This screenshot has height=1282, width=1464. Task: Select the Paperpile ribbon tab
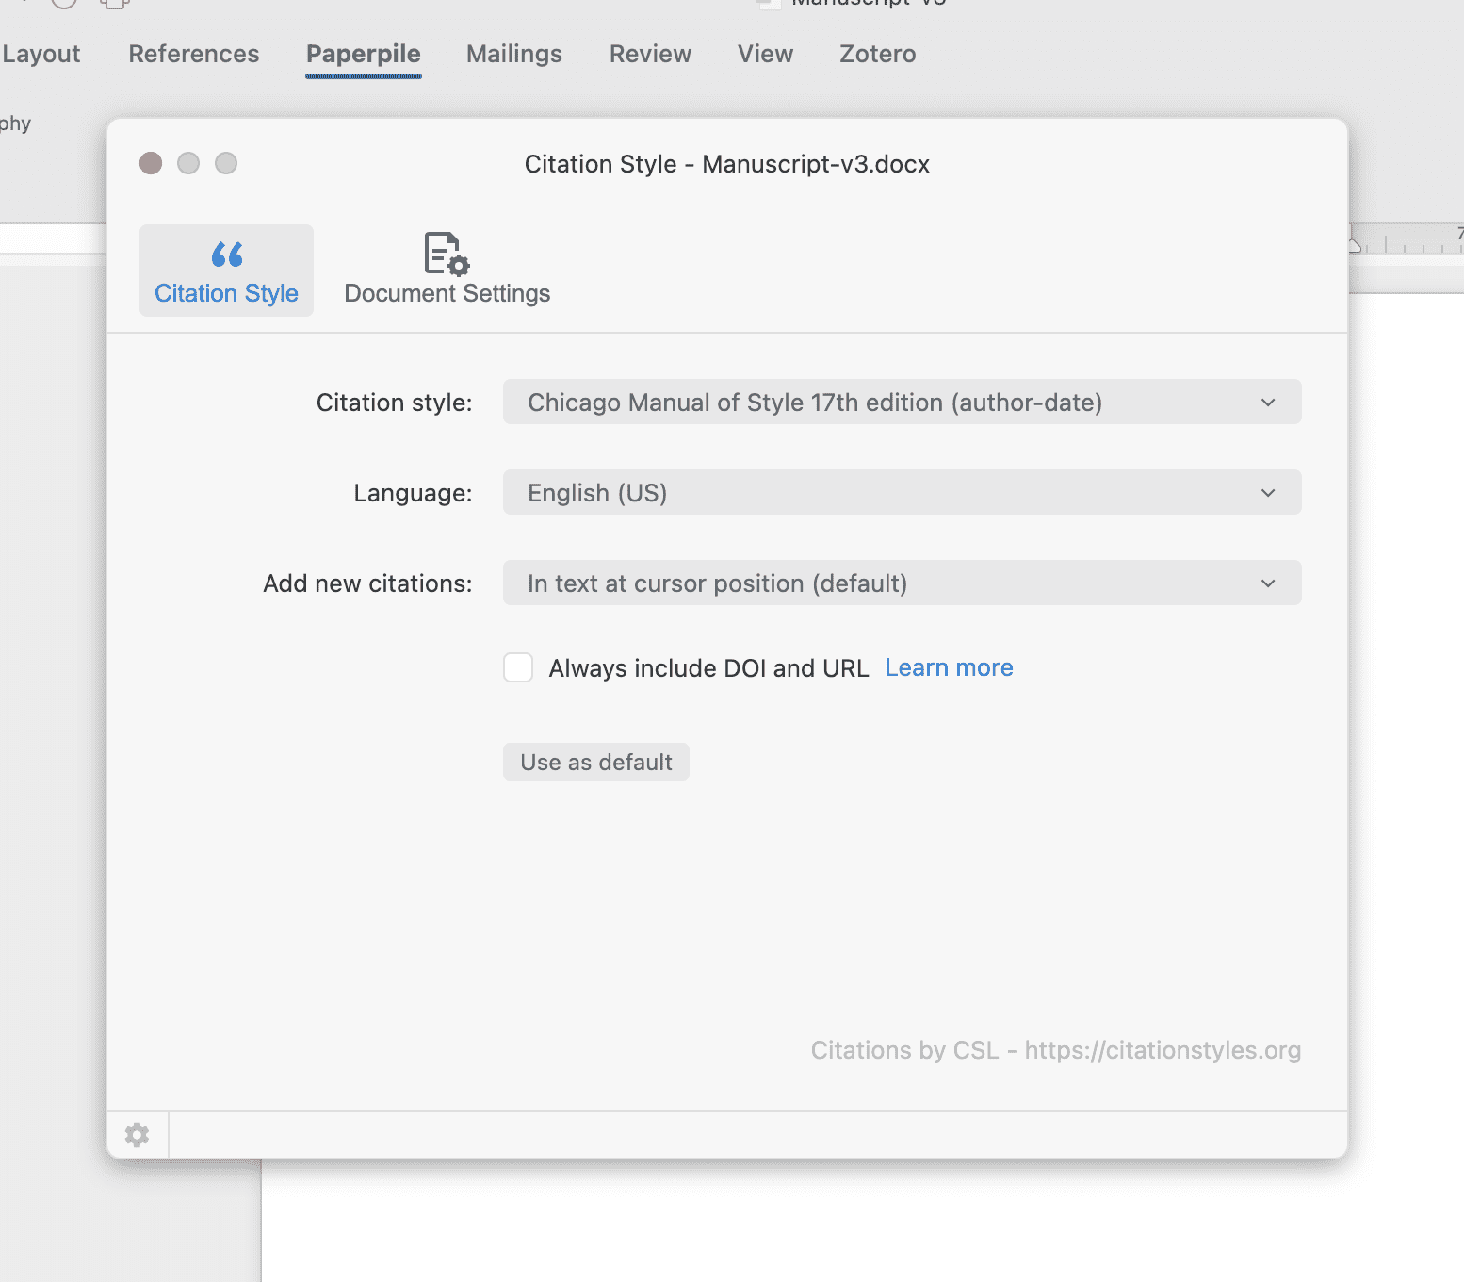pyautogui.click(x=364, y=54)
